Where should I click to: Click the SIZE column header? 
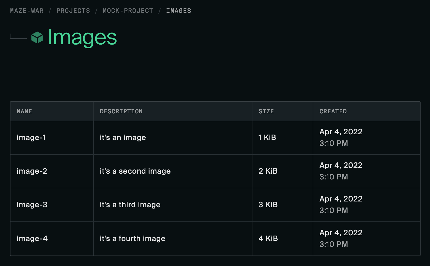coord(266,111)
